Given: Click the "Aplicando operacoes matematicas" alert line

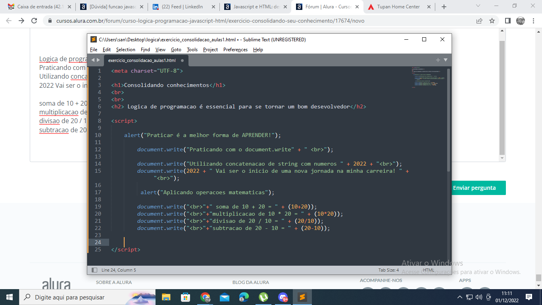Looking at the screenshot, I should (208, 192).
